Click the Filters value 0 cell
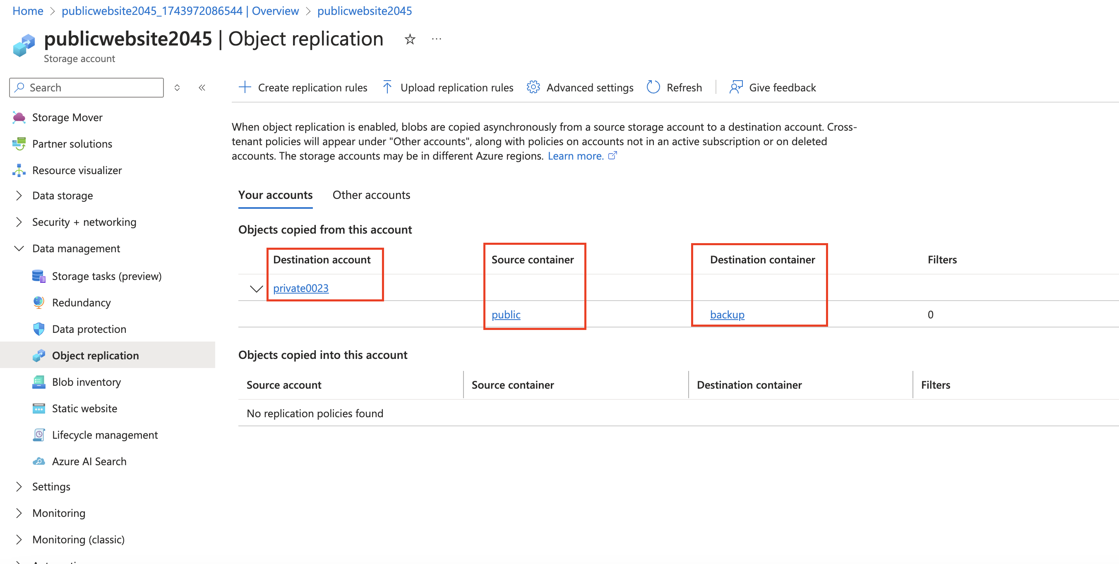This screenshot has height=564, width=1119. pos(930,315)
